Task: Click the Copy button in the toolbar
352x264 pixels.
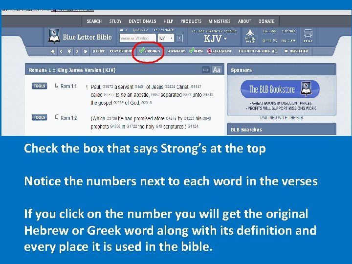Action: pyautogui.click(x=99, y=51)
